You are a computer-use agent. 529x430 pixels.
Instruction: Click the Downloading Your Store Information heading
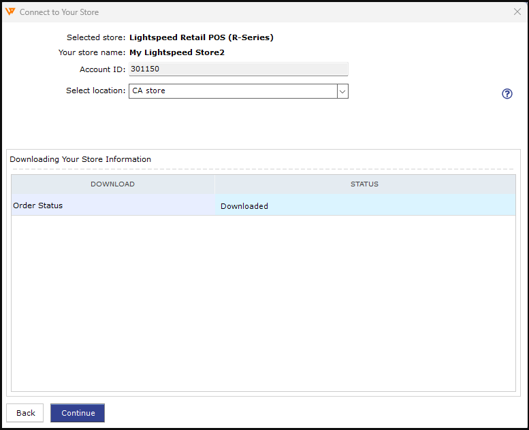[x=80, y=159]
